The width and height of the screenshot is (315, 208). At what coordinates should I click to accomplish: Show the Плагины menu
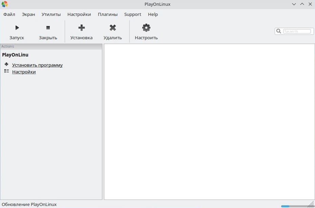click(x=108, y=15)
